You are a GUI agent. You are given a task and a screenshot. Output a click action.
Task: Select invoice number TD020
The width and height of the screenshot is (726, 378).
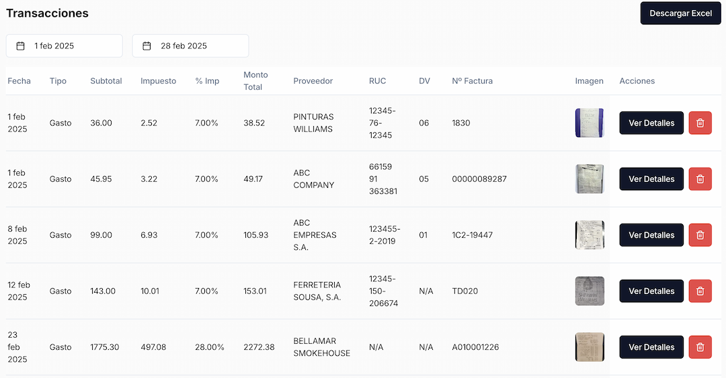(465, 291)
